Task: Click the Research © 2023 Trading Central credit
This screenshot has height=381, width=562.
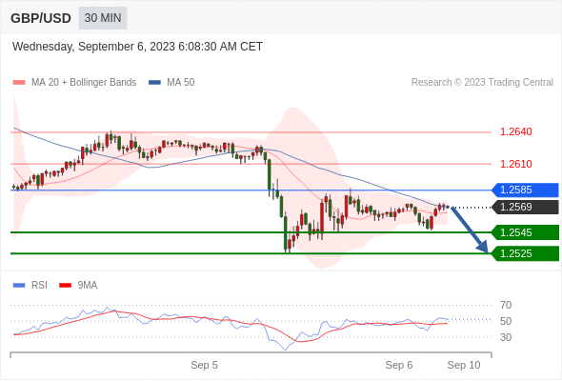Action: click(482, 83)
